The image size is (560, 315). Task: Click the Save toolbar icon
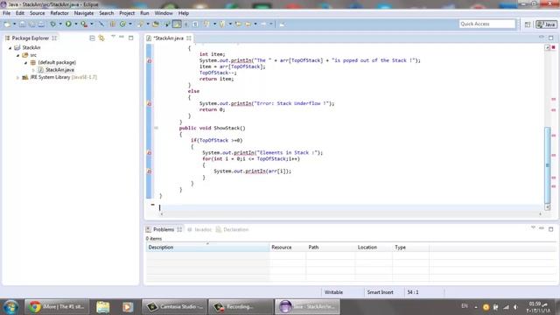pos(23,24)
